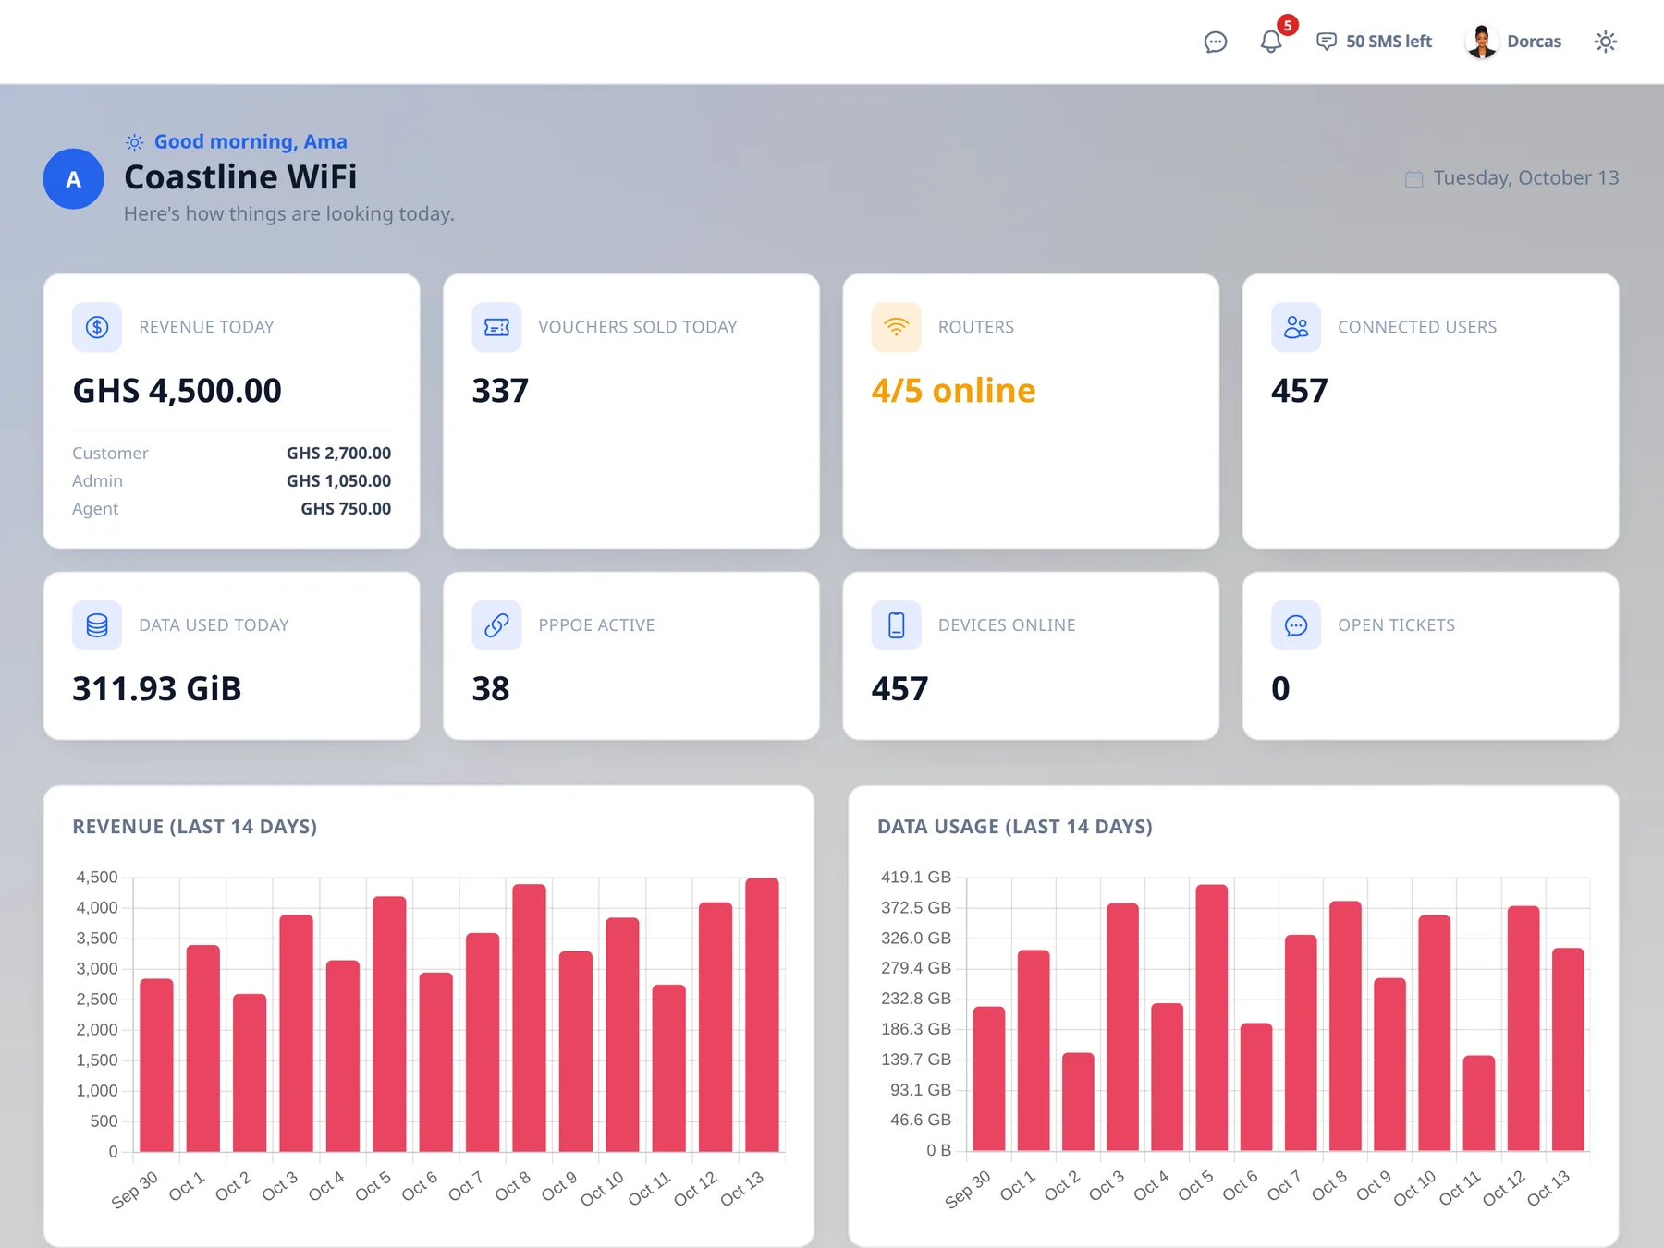Click the Oct 5 bar in revenue chart
The width and height of the screenshot is (1664, 1248).
coord(389,1024)
